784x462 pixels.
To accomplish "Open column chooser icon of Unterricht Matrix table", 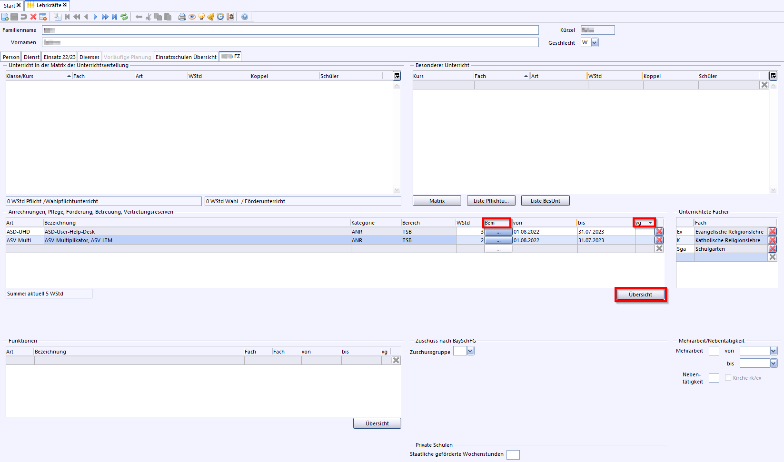I will coord(397,76).
